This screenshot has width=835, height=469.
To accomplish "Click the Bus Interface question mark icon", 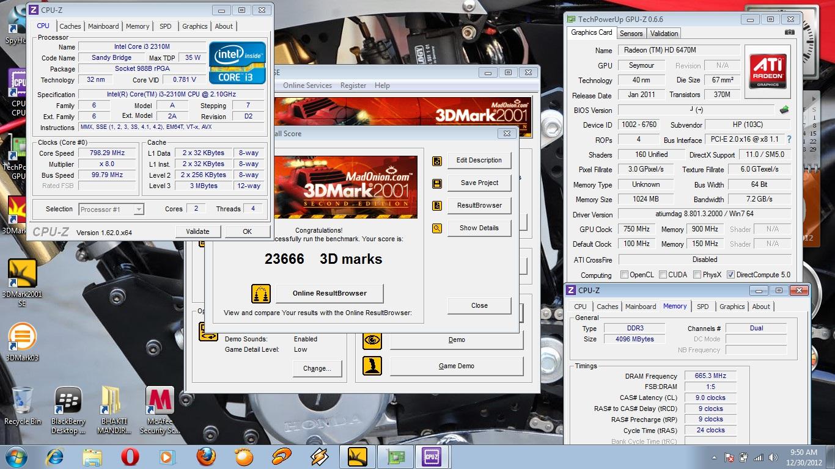I will coord(789,139).
